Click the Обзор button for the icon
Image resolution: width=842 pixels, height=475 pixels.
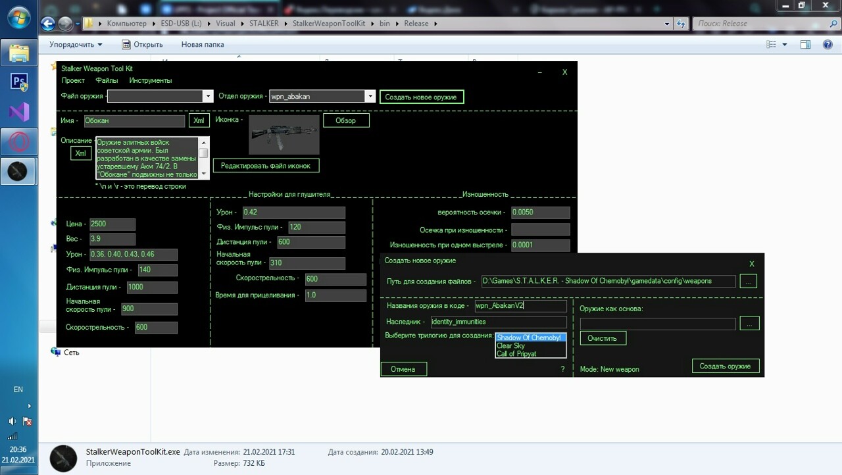click(x=346, y=120)
